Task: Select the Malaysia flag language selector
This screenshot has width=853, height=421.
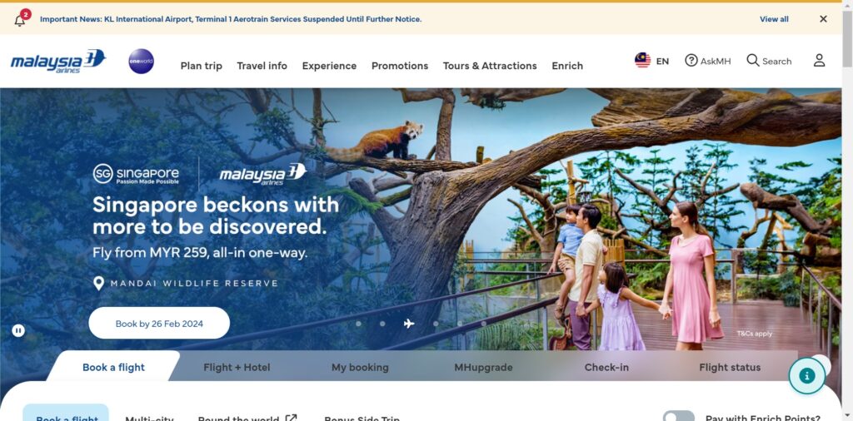Action: [x=642, y=60]
